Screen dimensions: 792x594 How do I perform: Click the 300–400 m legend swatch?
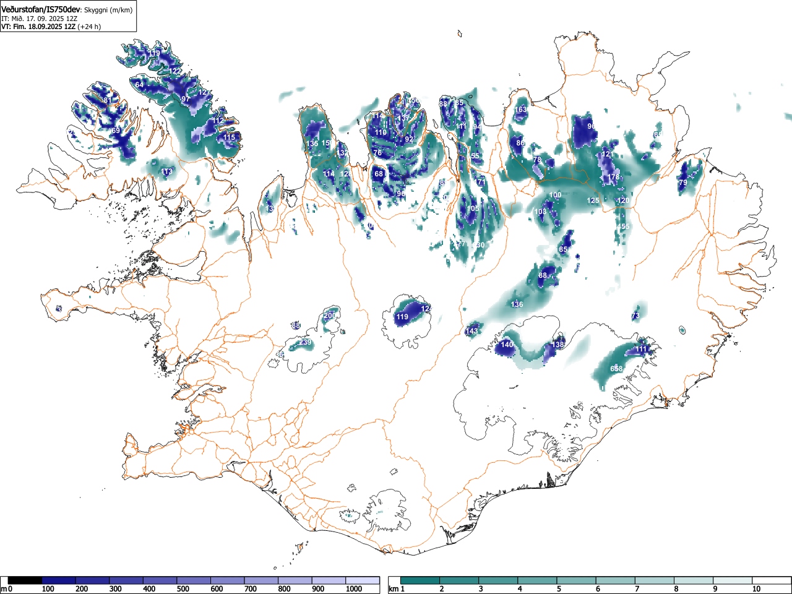[x=127, y=580]
